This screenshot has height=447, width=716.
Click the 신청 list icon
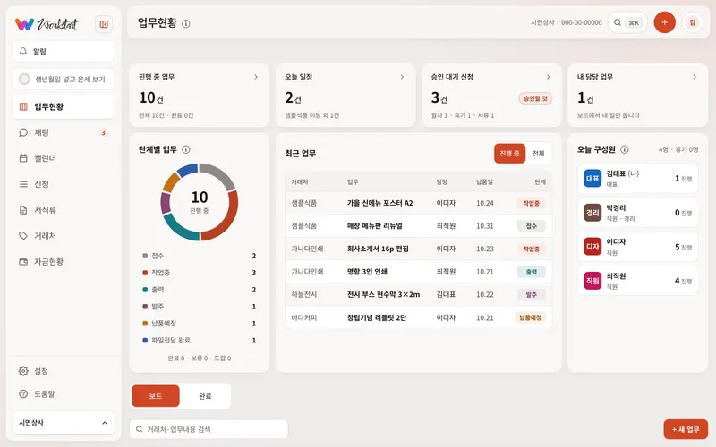[23, 184]
